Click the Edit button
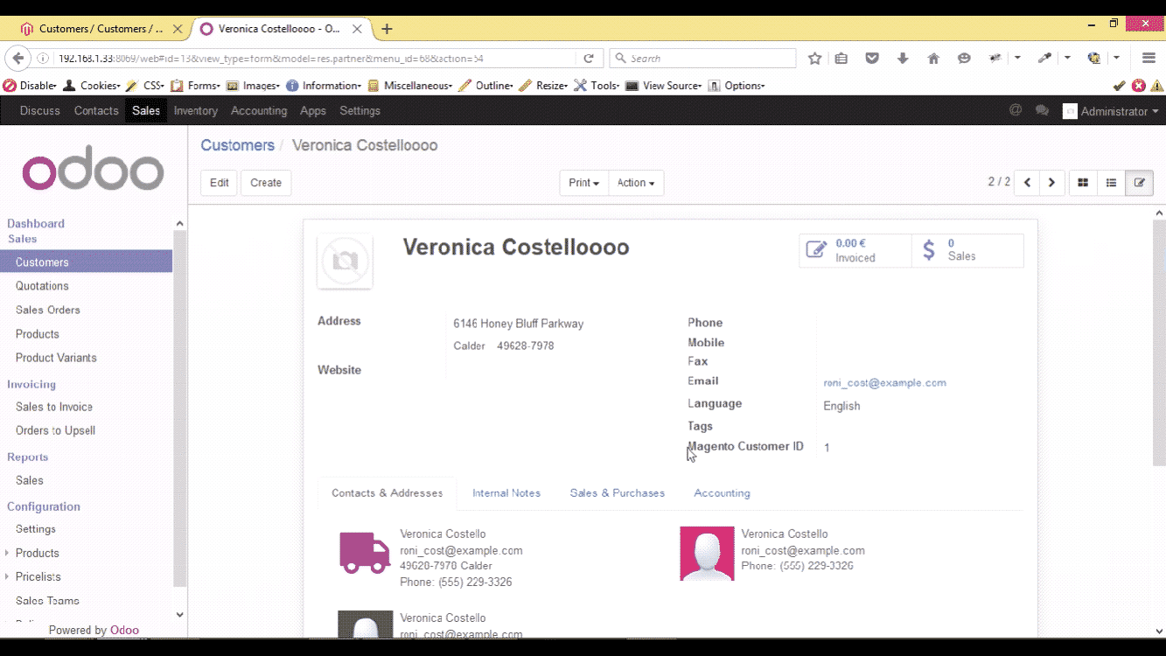The image size is (1166, 656). 219,183
